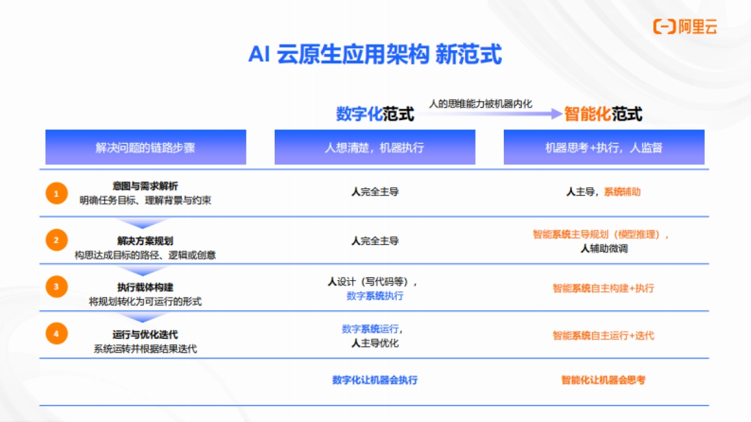This screenshot has width=751, height=422.
Task: Toggle 人完全主导 on step 1
Action: [x=375, y=193]
